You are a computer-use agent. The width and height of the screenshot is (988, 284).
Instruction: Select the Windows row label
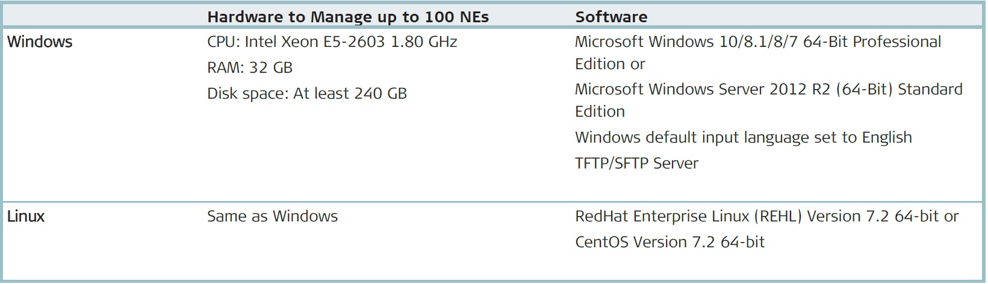[40, 42]
